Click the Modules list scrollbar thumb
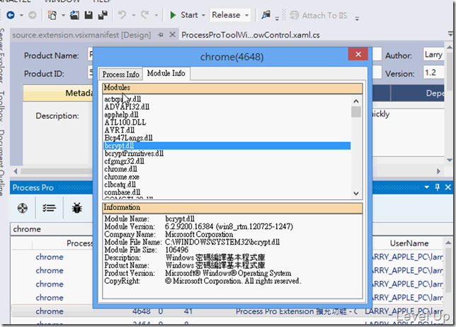 point(356,112)
